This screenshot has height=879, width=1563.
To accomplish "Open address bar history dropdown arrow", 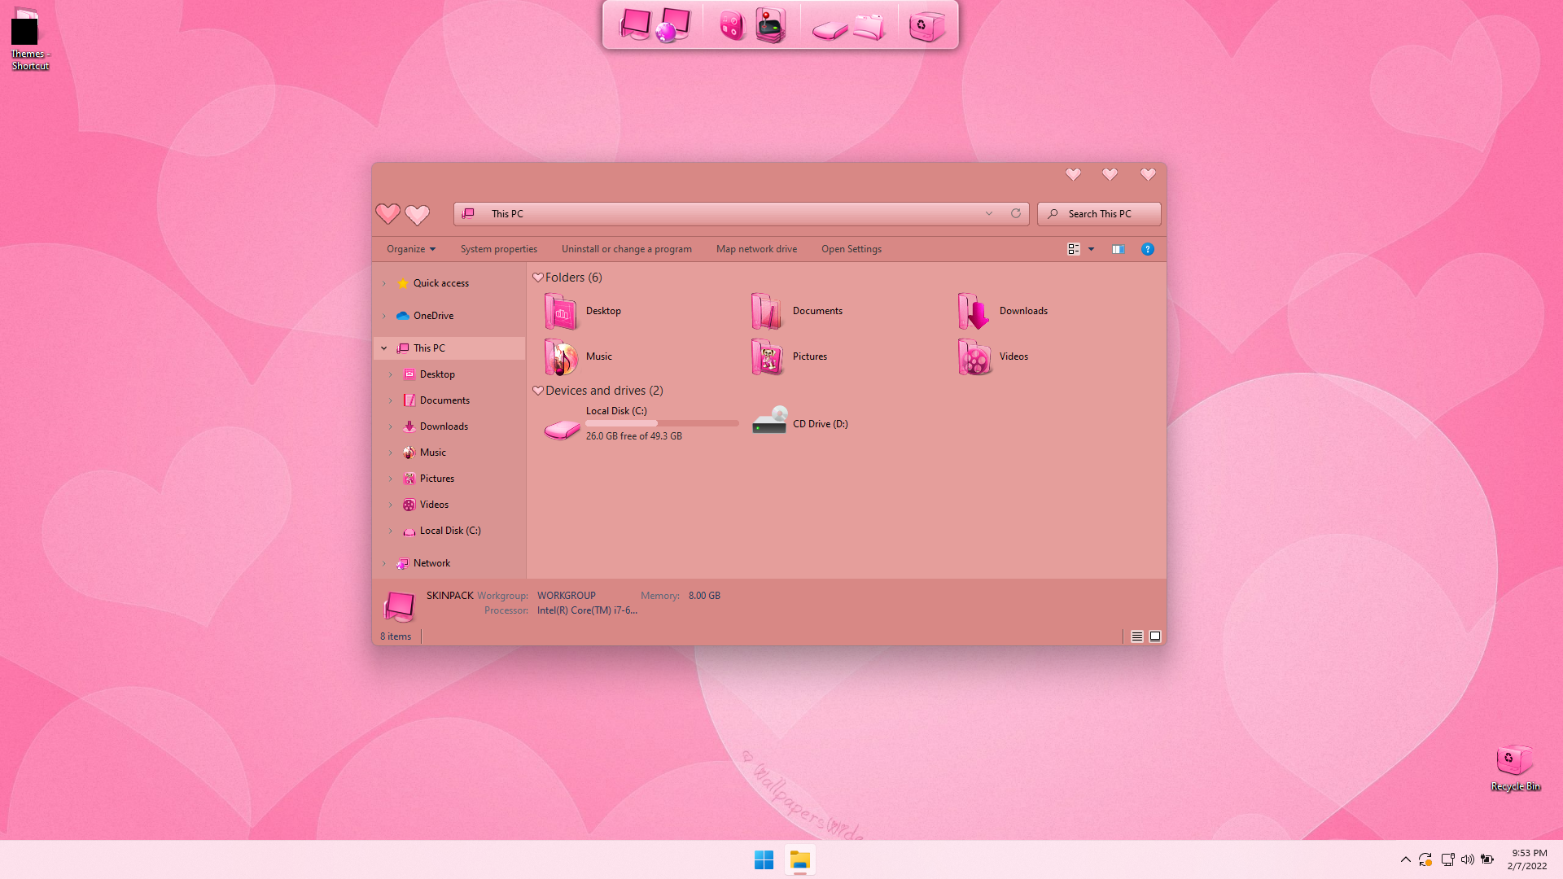I will tap(989, 213).
